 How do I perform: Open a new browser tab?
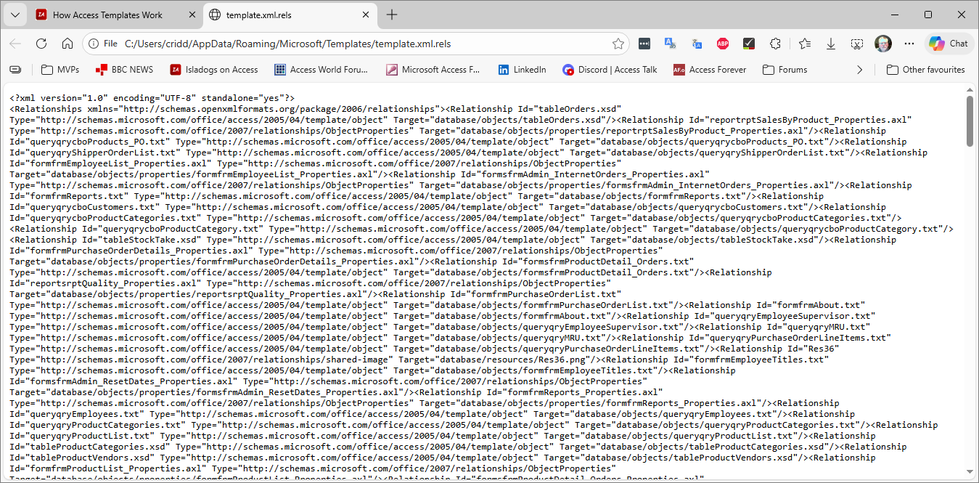[x=392, y=15]
